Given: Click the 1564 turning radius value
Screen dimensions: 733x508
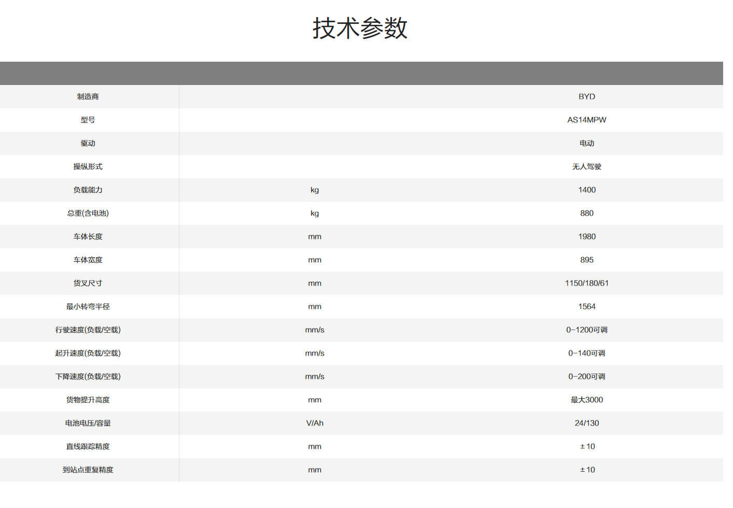Looking at the screenshot, I should point(586,306).
